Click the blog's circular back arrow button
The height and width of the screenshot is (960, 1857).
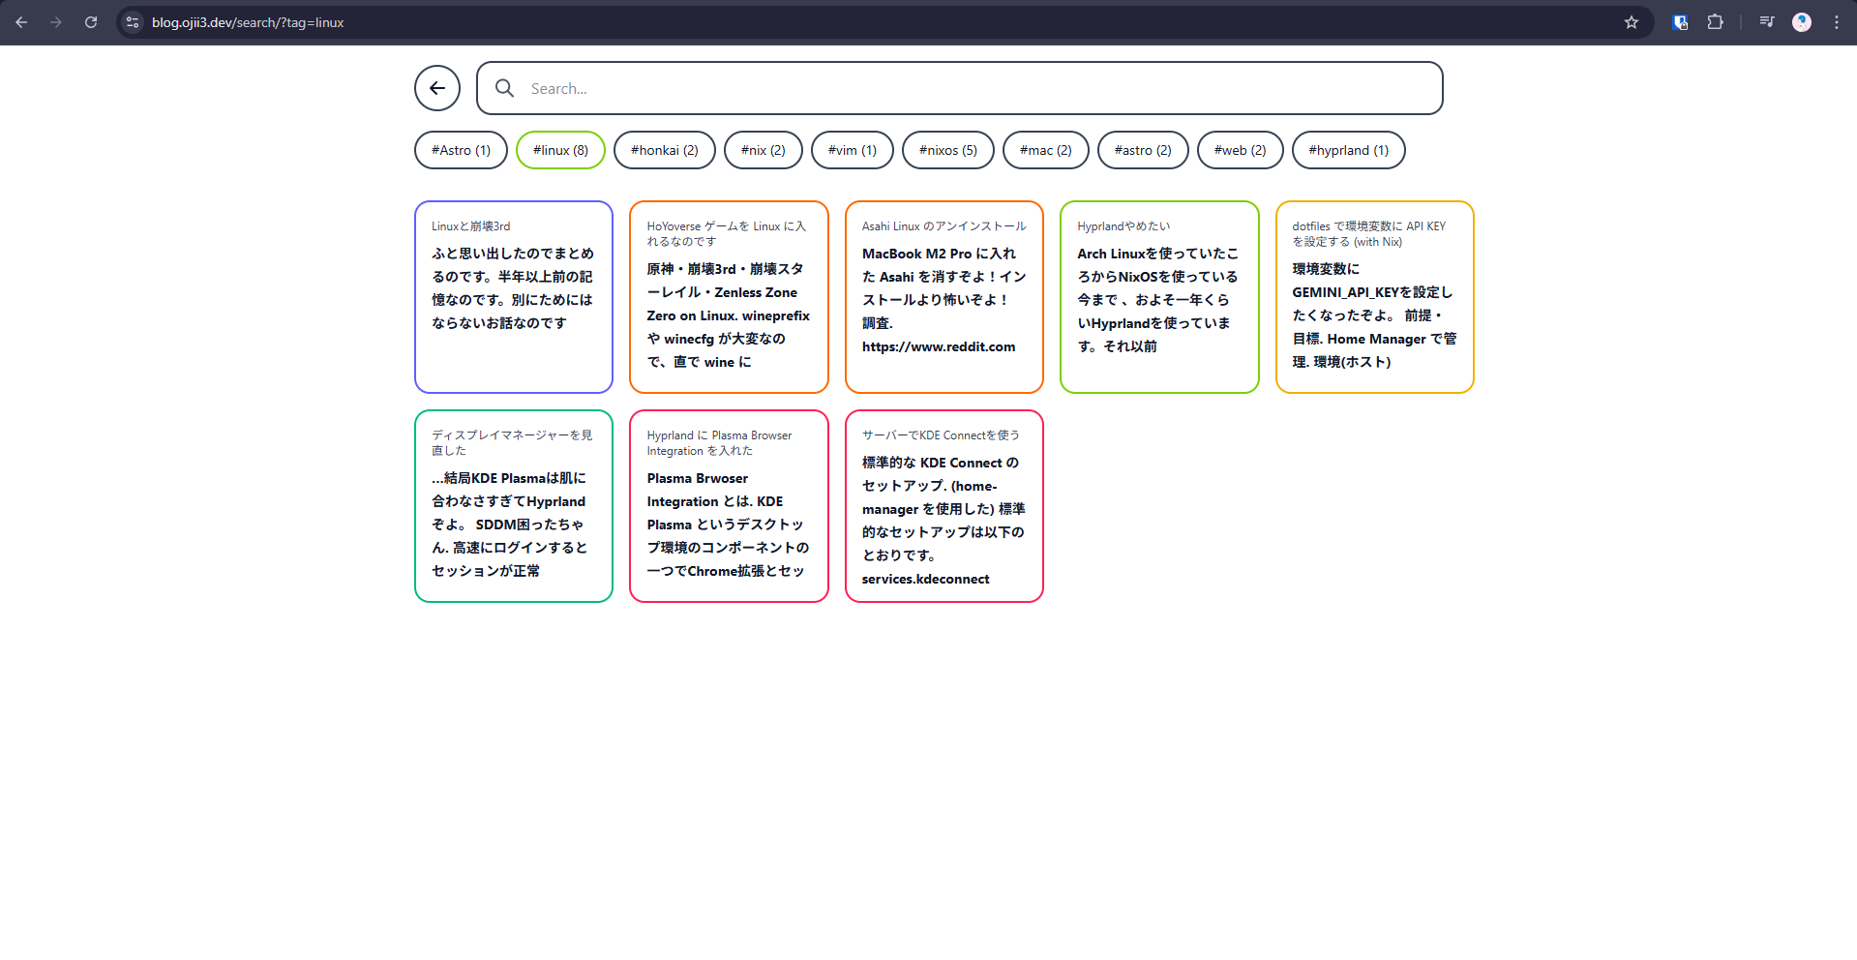pyautogui.click(x=437, y=88)
